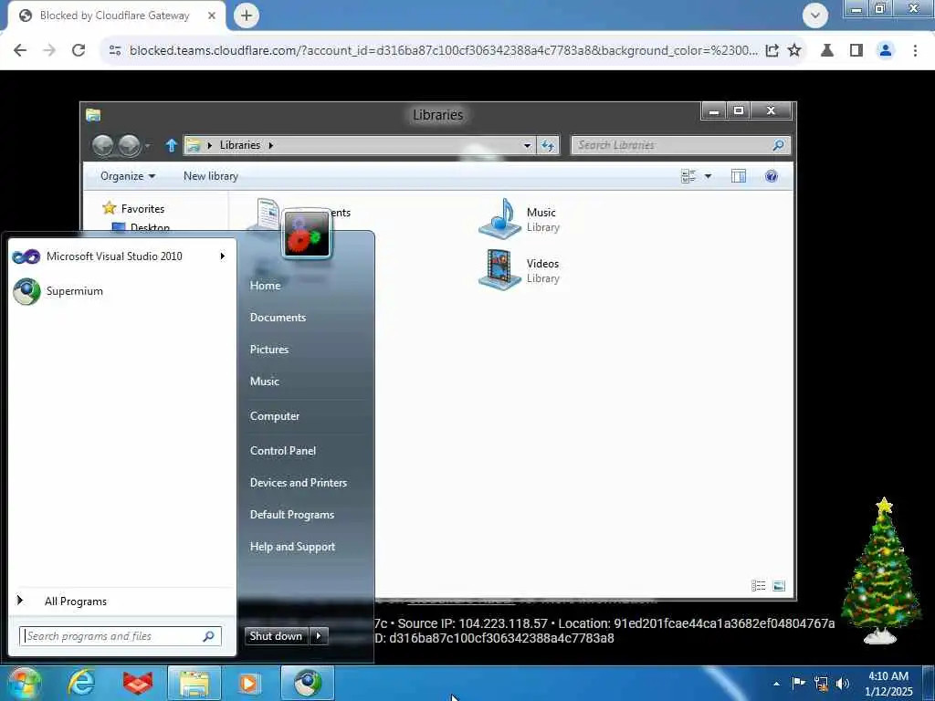The width and height of the screenshot is (935, 701).
Task: Click the blocked.teams.cloudflare.com address field
Action: point(443,50)
